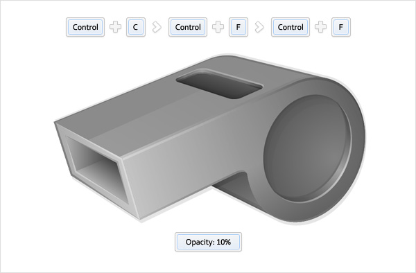Select the dark air hole on top of whistle
416x273 pixels.
click(x=220, y=84)
